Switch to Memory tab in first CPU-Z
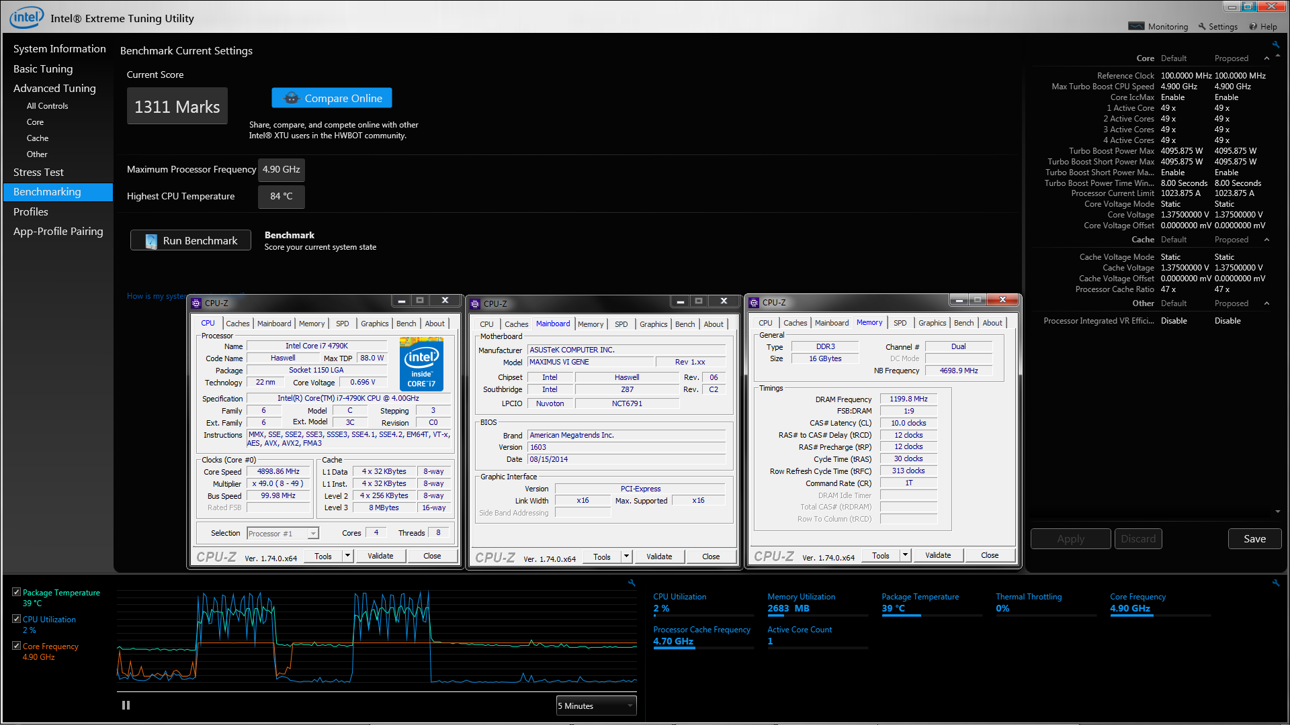Image resolution: width=1290 pixels, height=725 pixels. pyautogui.click(x=312, y=324)
